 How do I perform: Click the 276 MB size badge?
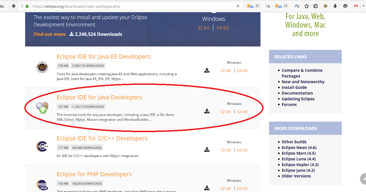pos(63,66)
